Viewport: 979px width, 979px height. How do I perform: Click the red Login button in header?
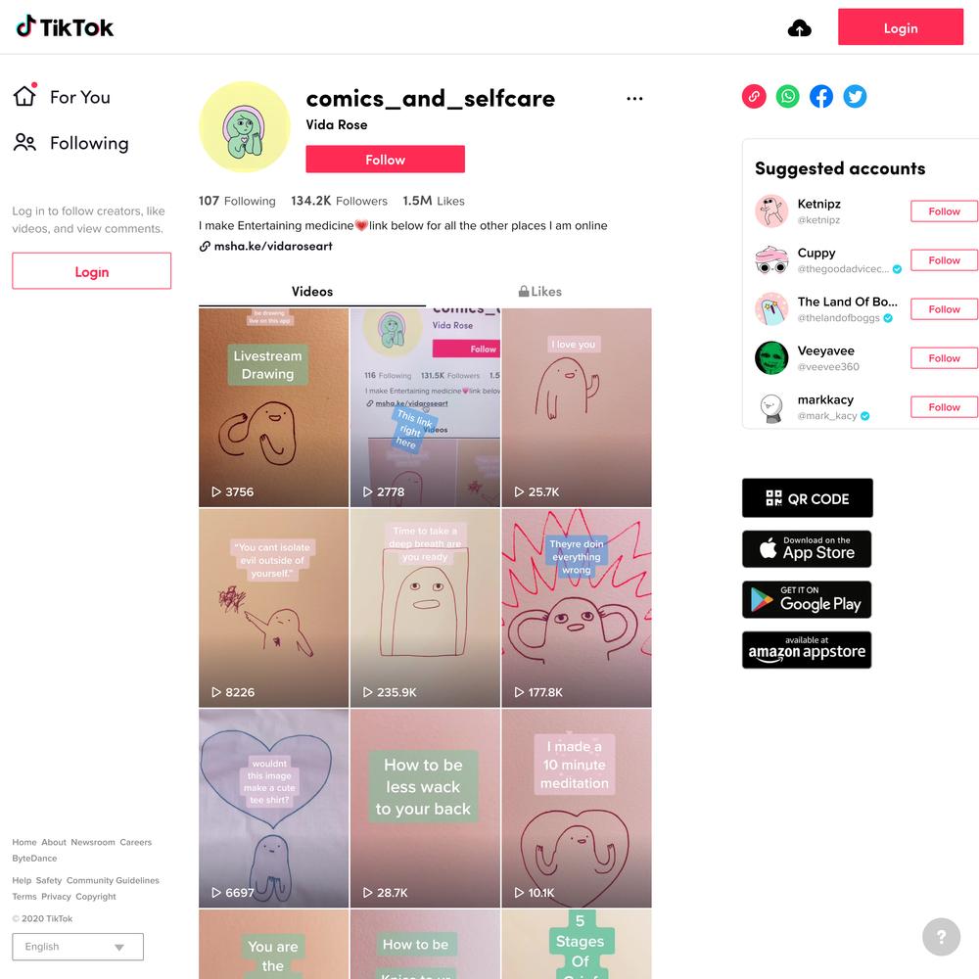coord(901,27)
